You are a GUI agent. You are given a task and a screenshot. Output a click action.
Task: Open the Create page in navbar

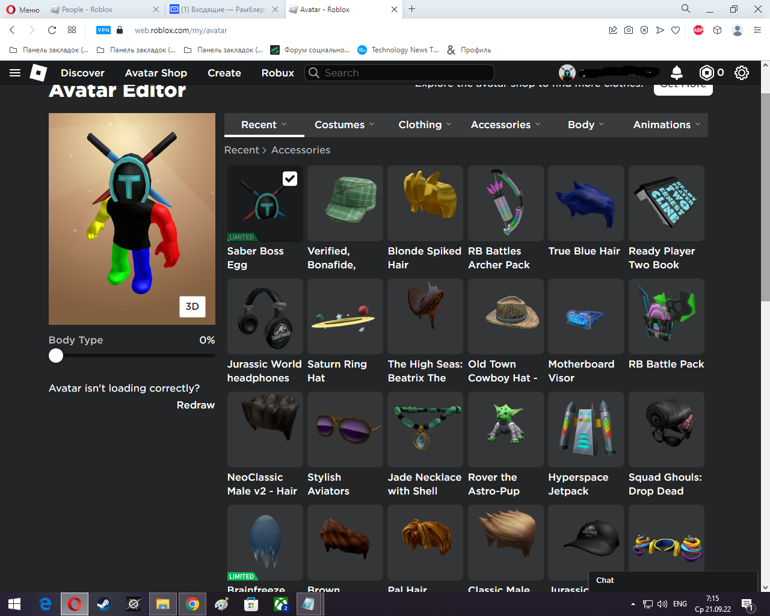[224, 73]
